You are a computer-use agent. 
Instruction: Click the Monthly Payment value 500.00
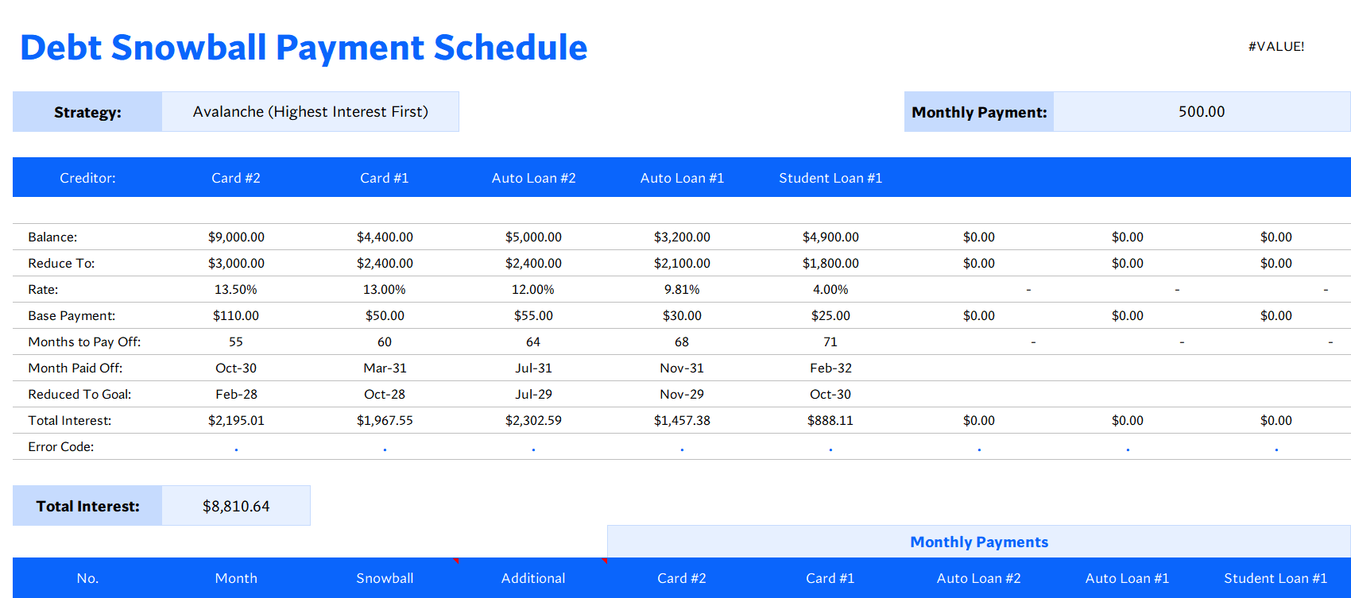point(1202,112)
